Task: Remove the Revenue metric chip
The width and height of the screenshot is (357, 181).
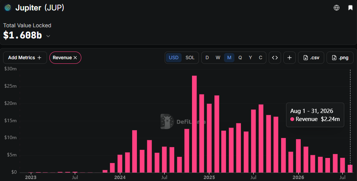Action: click(75, 58)
